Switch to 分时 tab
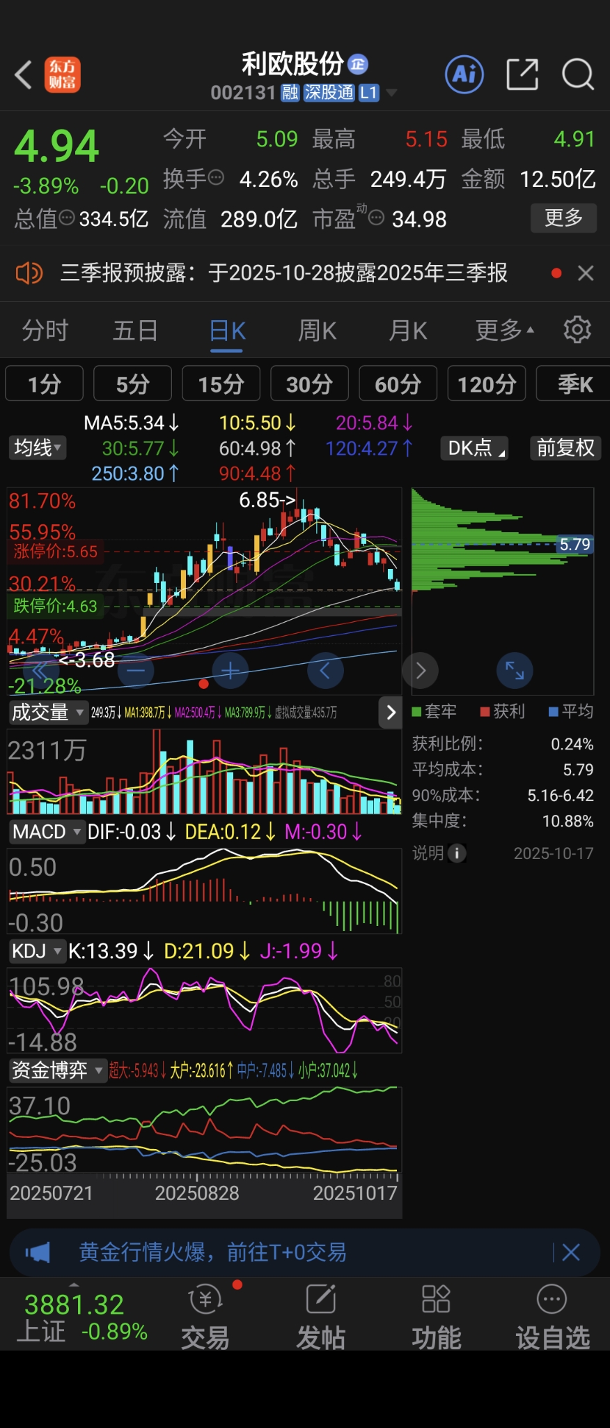 click(x=45, y=330)
